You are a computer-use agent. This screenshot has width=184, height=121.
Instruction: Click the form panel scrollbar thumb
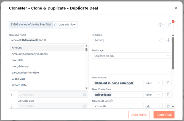click(x=173, y=53)
